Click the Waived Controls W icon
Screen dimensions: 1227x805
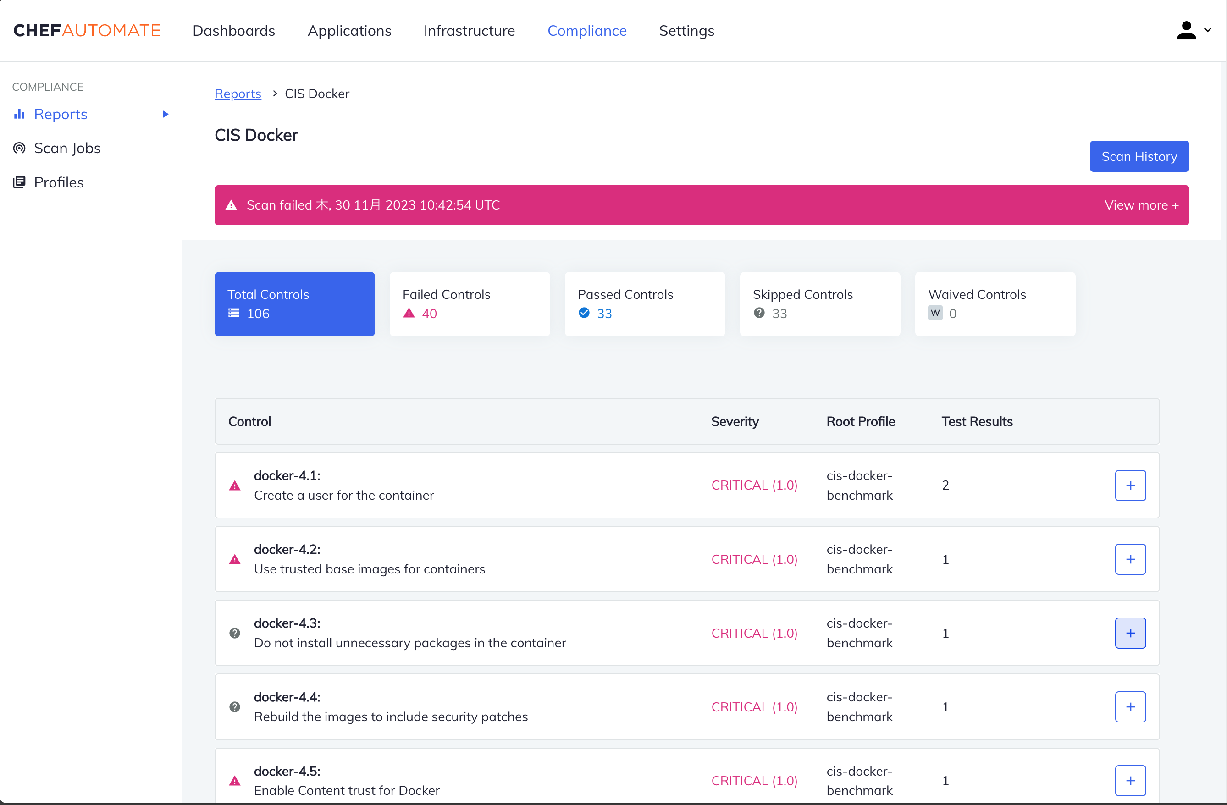935,313
